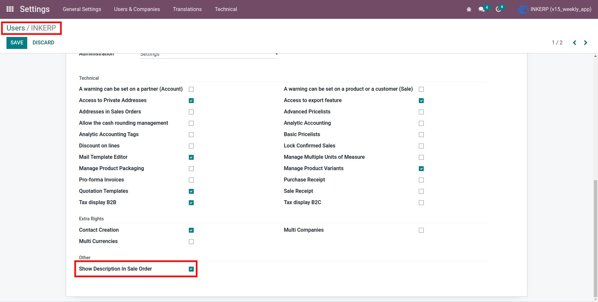Uncheck Mail Template Editor
Image resolution: width=598 pixels, height=302 pixels.
tap(191, 157)
